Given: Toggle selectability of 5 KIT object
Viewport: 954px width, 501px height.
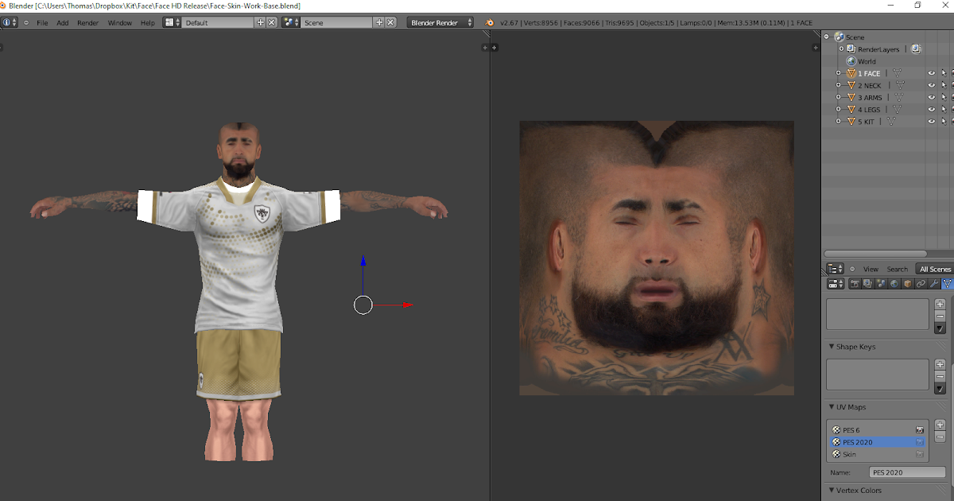Looking at the screenshot, I should click(944, 121).
